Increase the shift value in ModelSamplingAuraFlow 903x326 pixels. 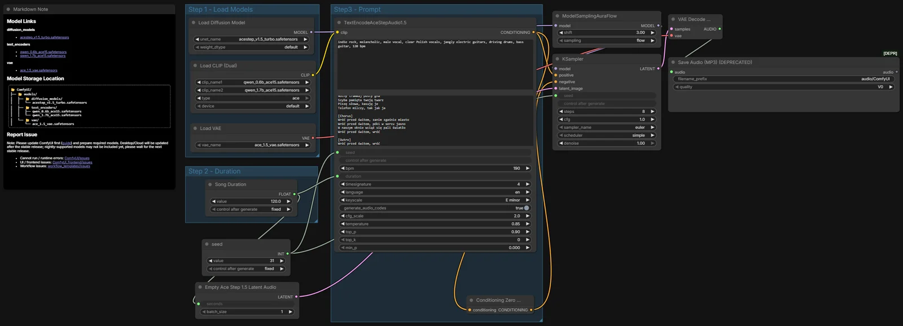(x=652, y=33)
